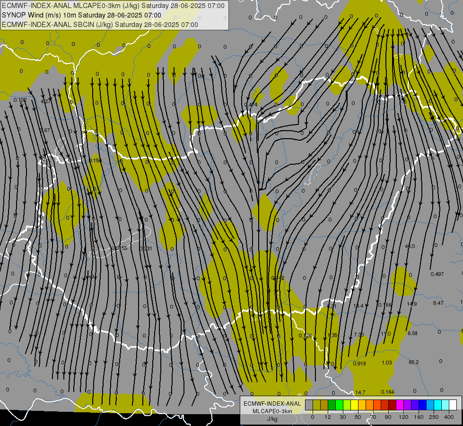Click the pure blue swatch in the legend
463x426 pixels.
pyautogui.click(x=422, y=405)
